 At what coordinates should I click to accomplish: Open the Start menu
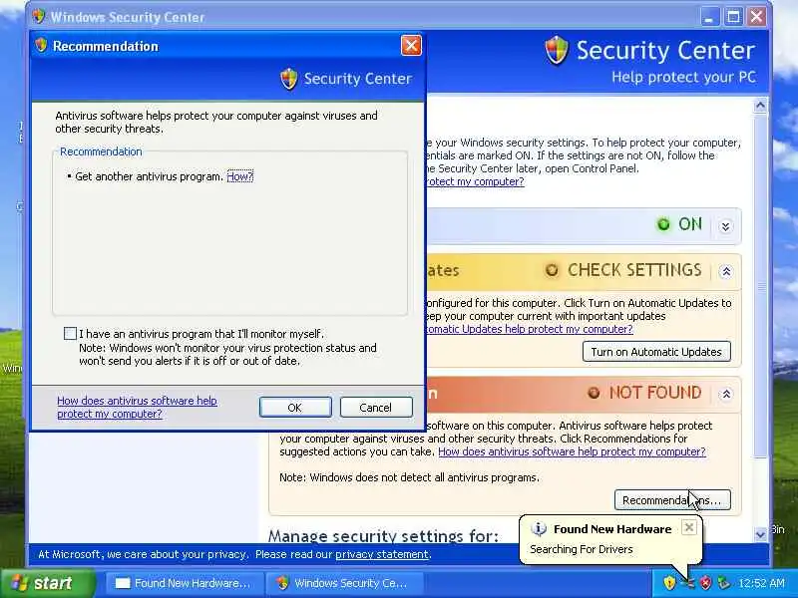coord(47,583)
